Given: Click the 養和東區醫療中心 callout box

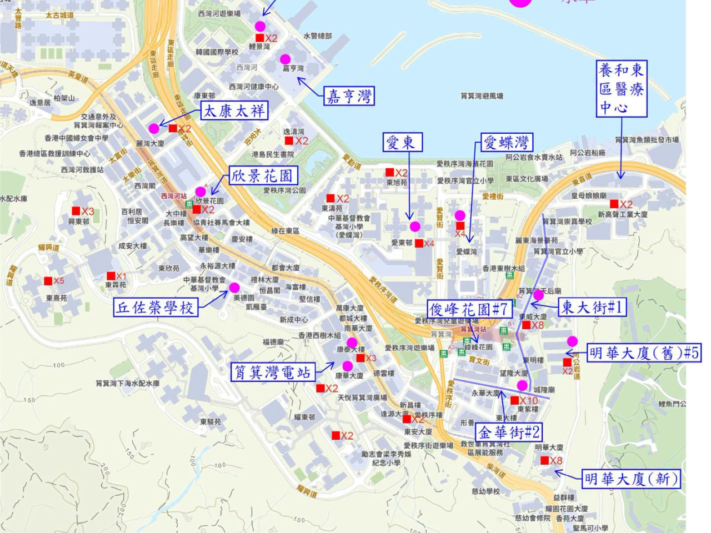Looking at the screenshot, I should click(622, 88).
